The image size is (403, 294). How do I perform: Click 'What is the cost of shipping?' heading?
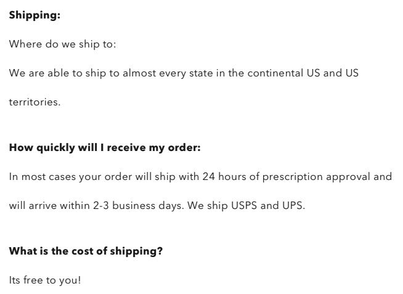tap(86, 251)
